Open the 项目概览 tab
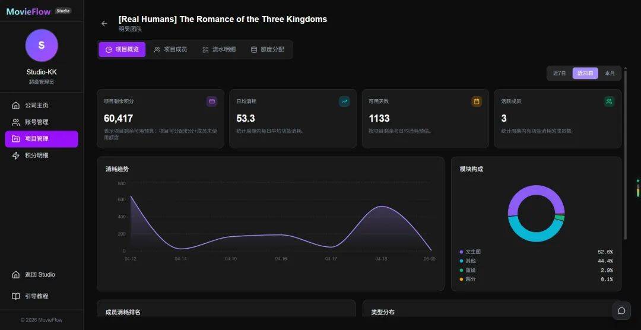Screen dimensions: 641x330 click(x=122, y=49)
